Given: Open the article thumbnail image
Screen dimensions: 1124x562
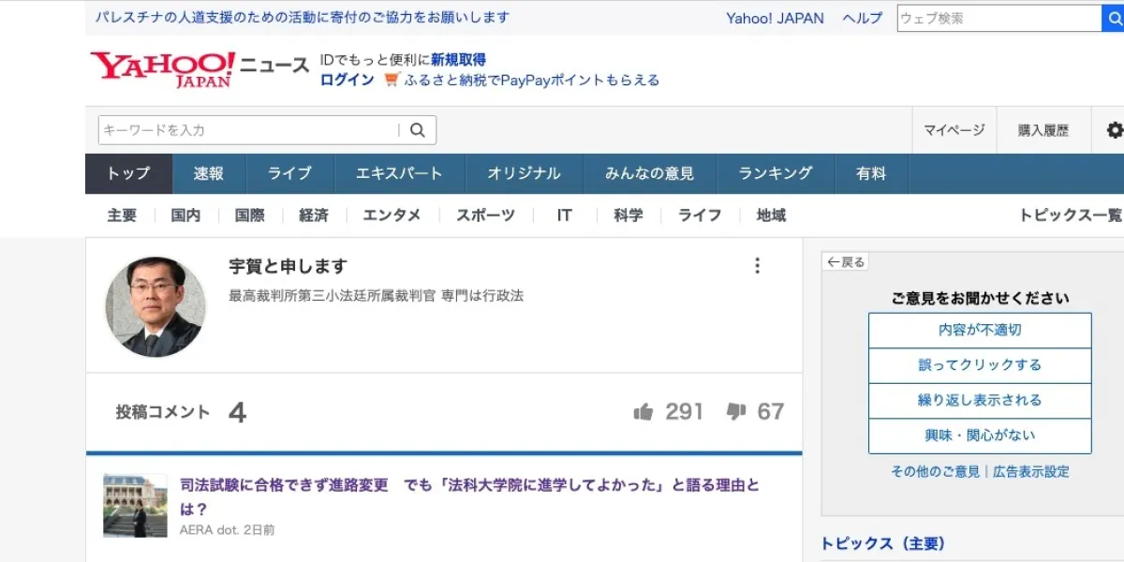Looking at the screenshot, I should coord(135,505).
